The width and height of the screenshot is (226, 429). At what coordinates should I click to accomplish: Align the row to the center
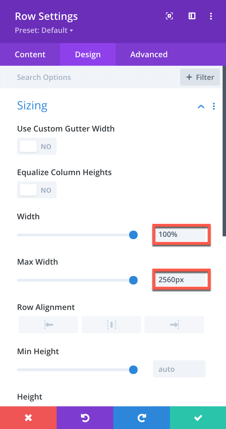click(111, 325)
